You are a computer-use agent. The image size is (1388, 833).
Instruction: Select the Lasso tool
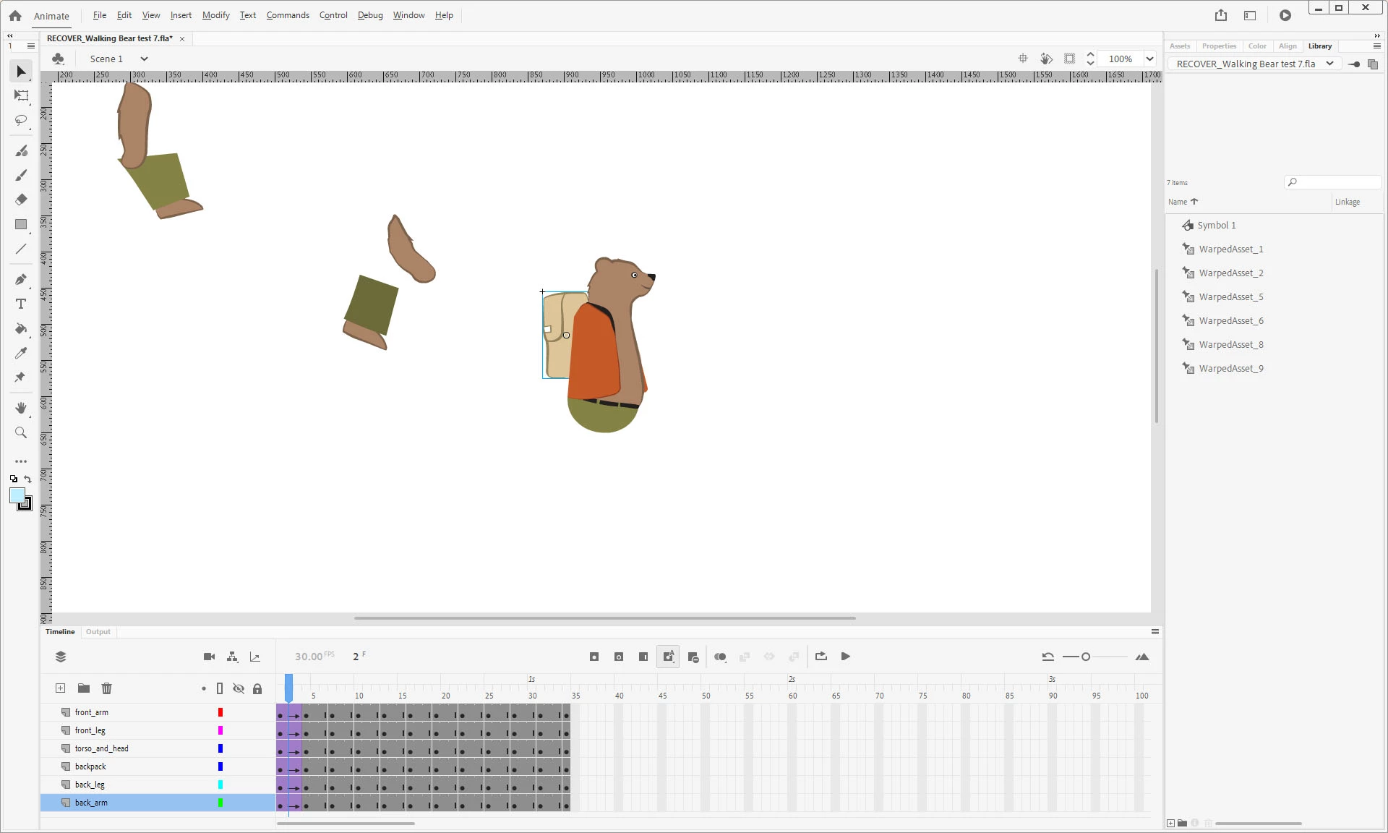[21, 120]
